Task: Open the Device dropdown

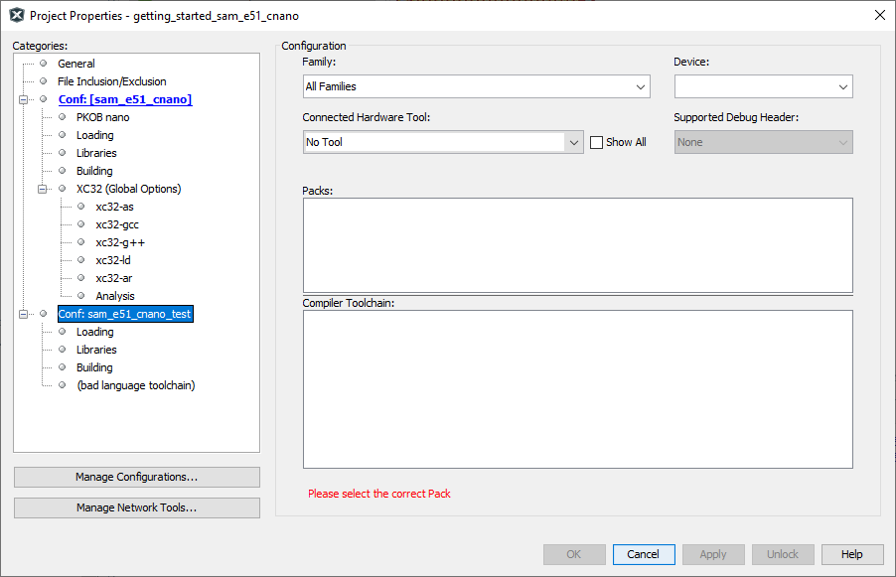Action: click(x=842, y=87)
